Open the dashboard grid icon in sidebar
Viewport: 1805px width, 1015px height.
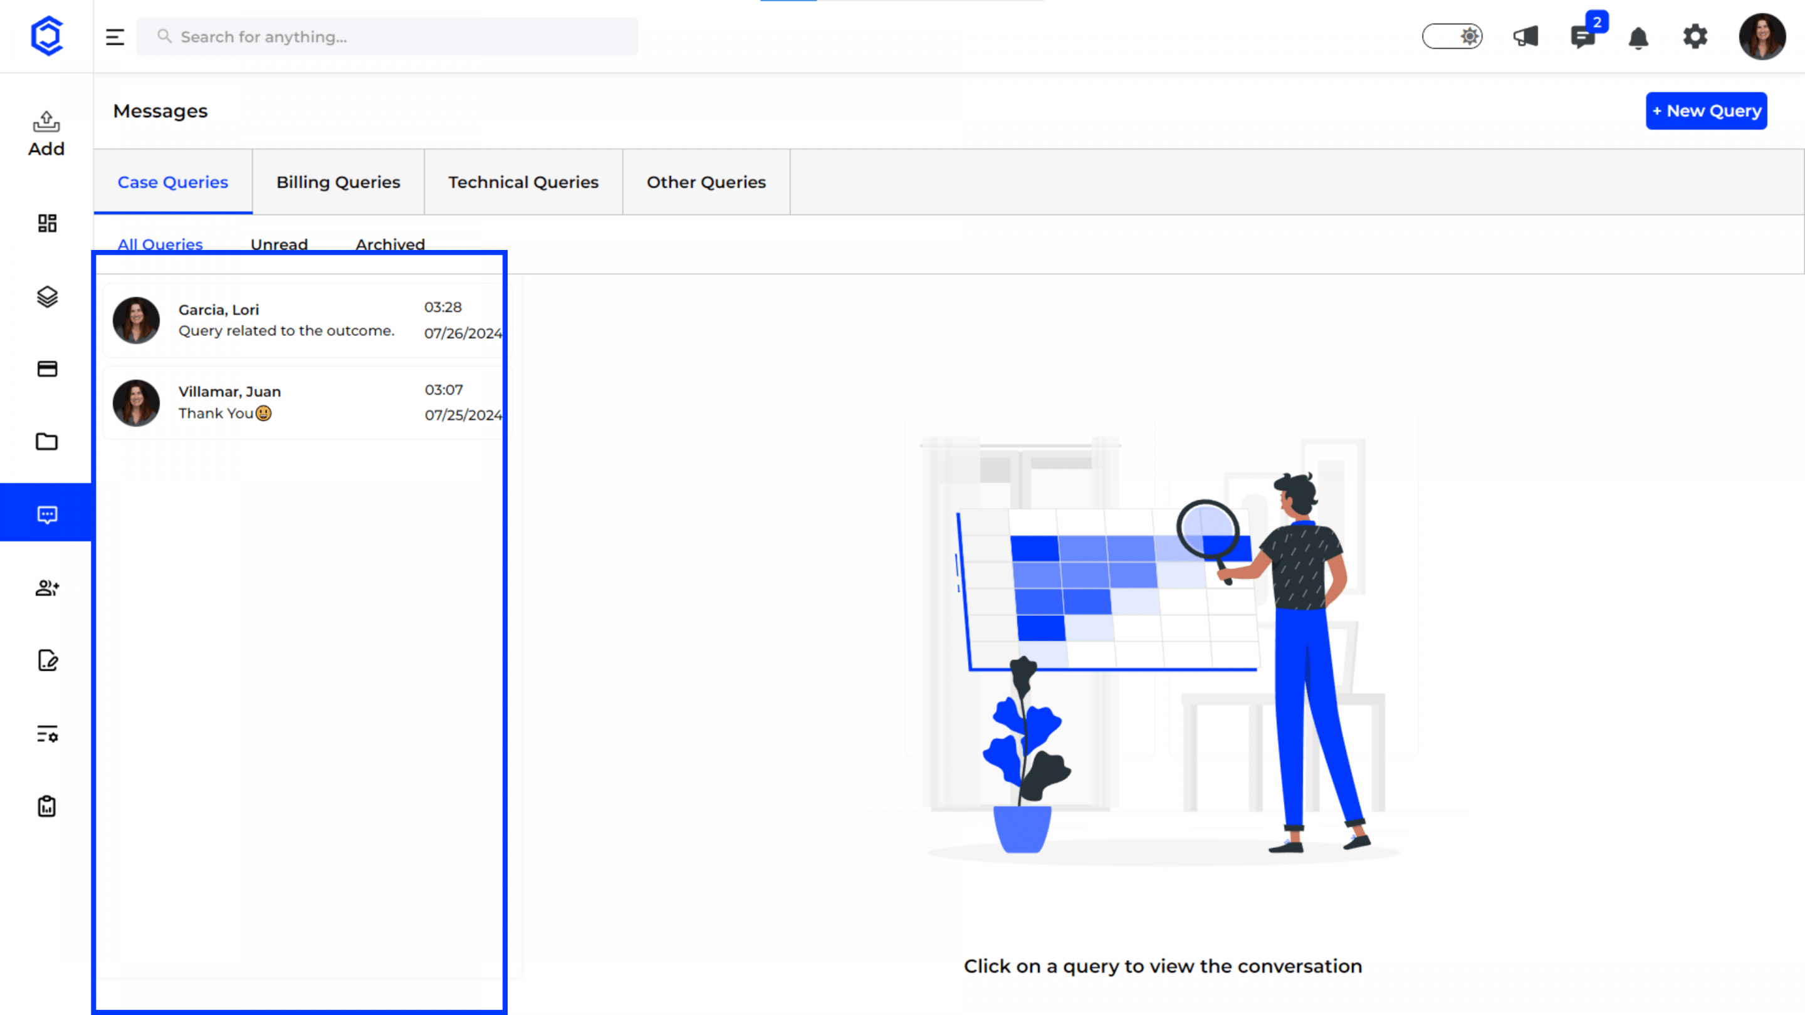[47, 224]
